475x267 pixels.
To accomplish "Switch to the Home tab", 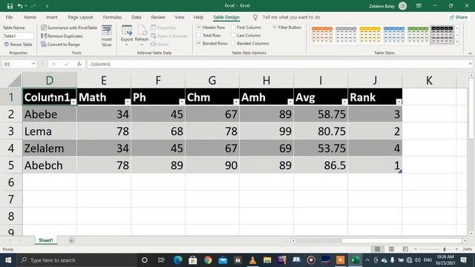I will [30, 17].
